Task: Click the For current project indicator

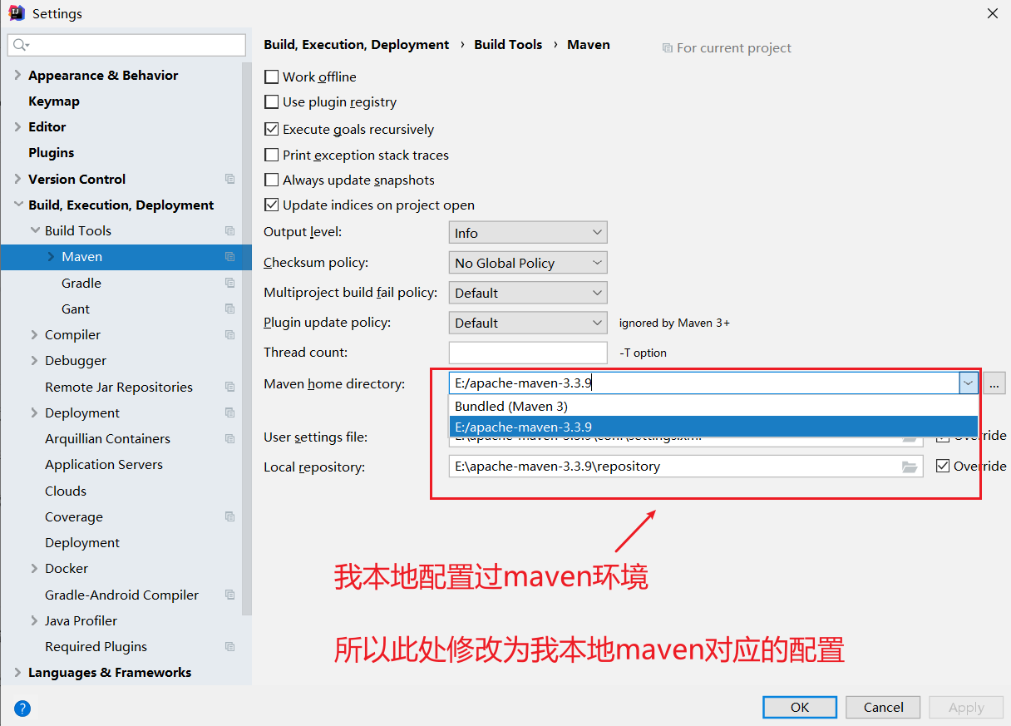Action: tap(727, 48)
